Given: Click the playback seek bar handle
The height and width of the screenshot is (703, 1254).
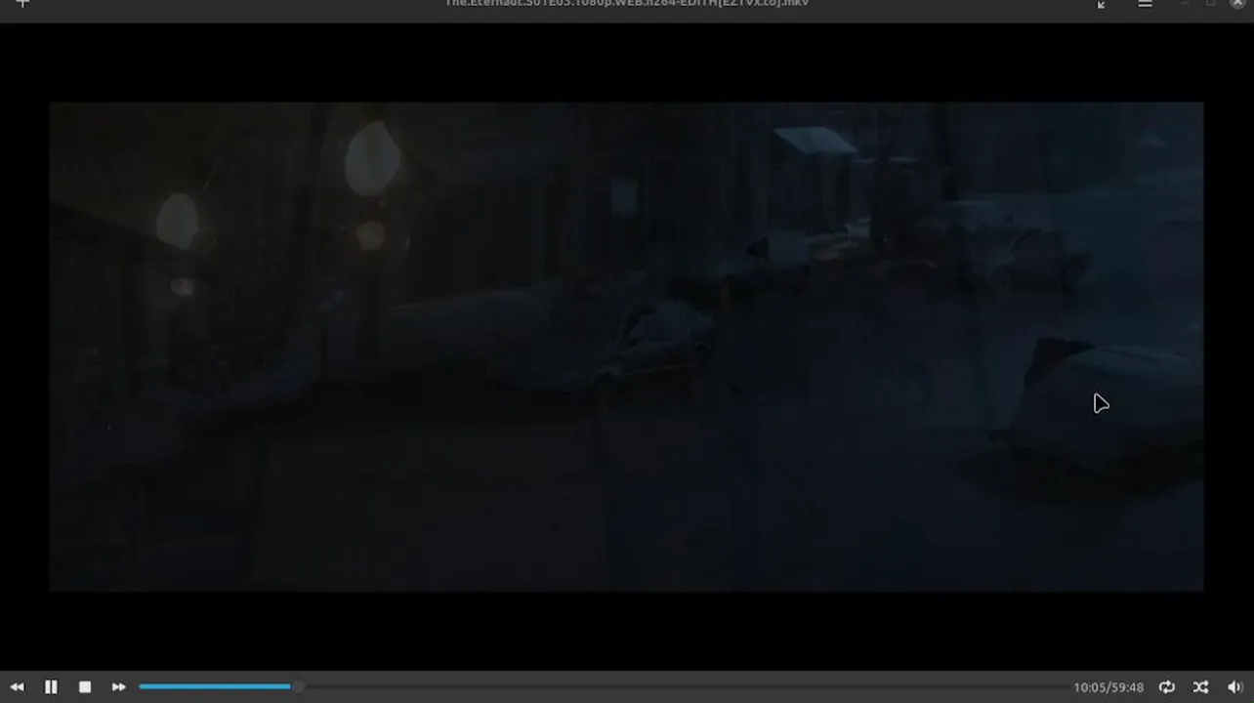Looking at the screenshot, I should click(x=297, y=686).
